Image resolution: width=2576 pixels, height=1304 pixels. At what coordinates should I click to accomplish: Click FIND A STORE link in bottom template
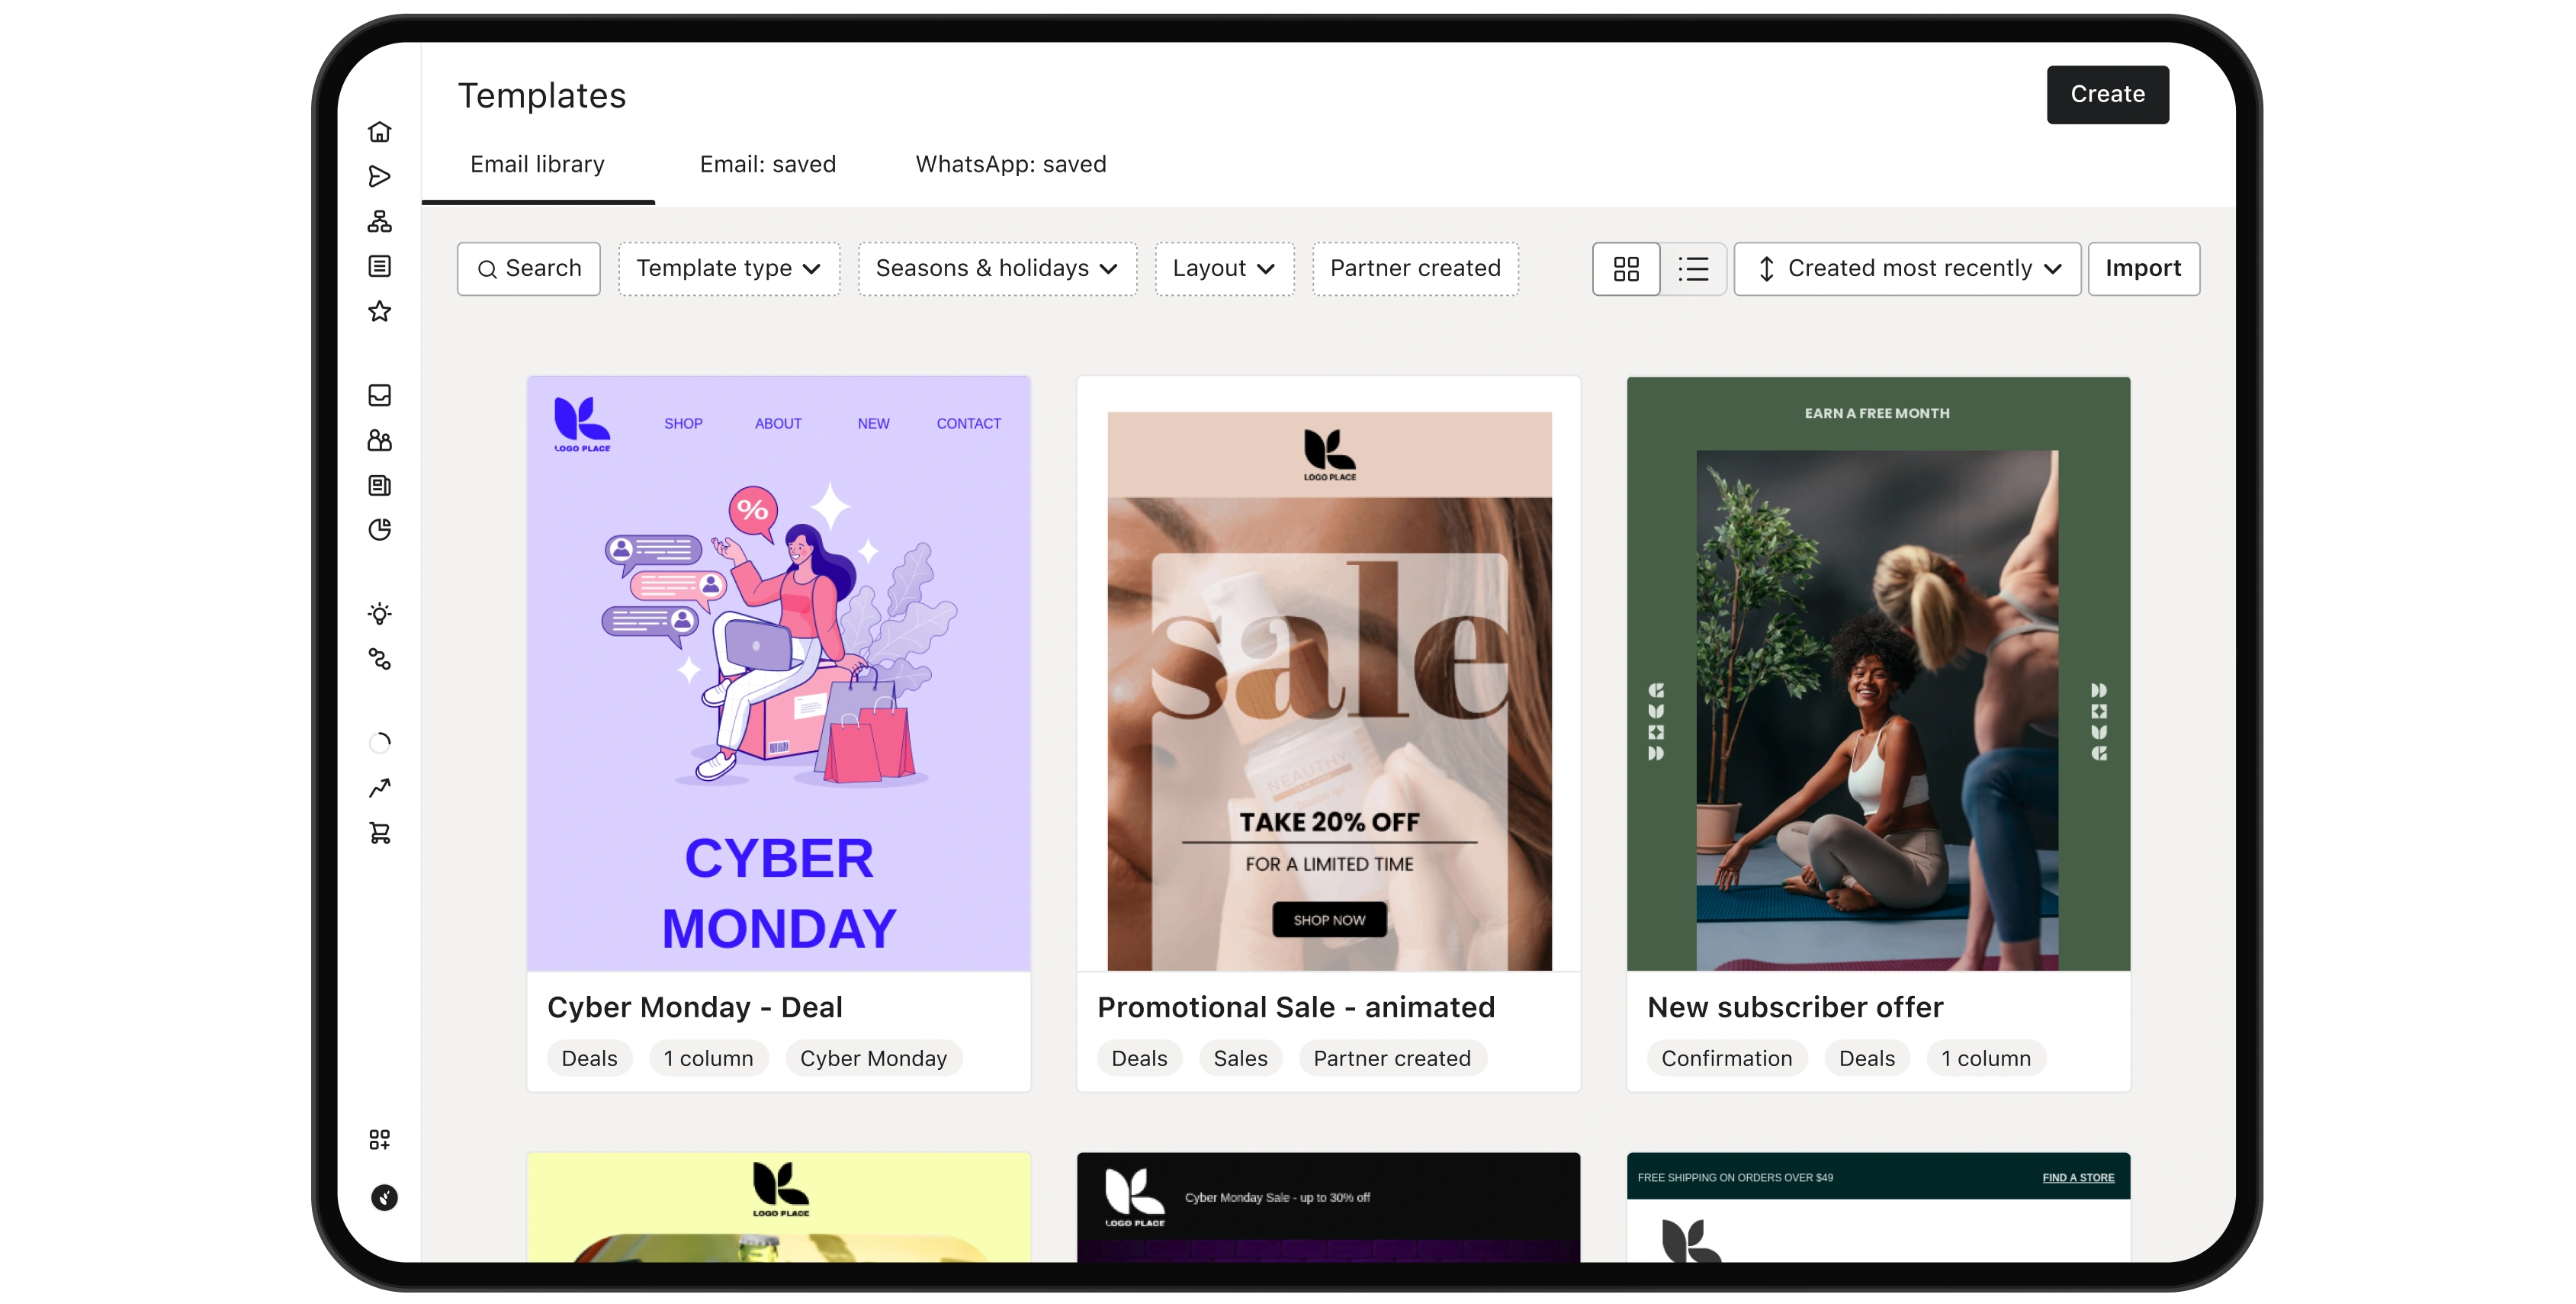tap(2077, 1177)
